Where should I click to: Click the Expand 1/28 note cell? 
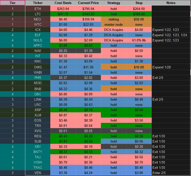click(x=171, y=67)
